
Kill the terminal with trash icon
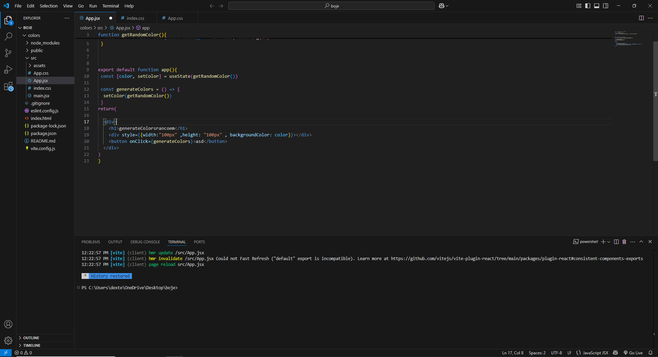pos(624,242)
